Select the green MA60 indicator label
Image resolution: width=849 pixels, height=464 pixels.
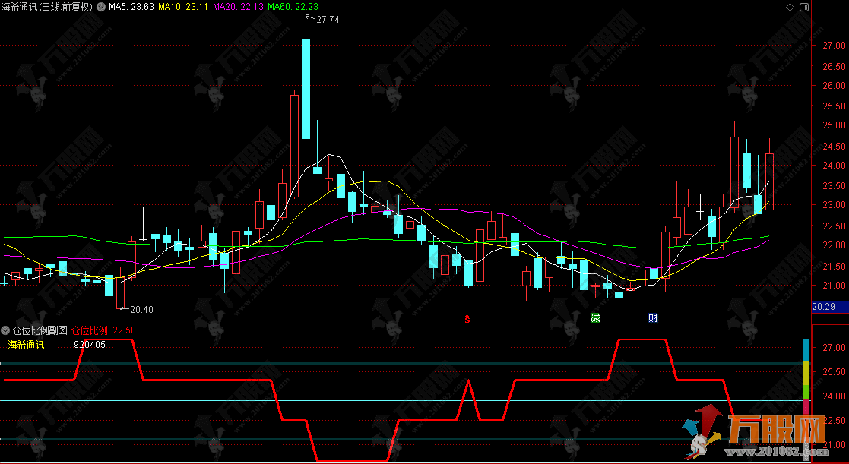[293, 7]
